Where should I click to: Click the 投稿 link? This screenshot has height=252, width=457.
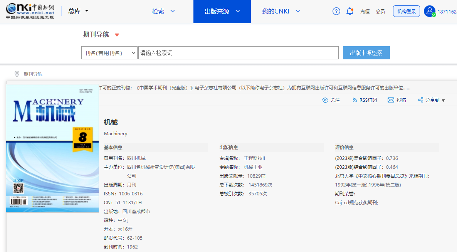coord(401,100)
